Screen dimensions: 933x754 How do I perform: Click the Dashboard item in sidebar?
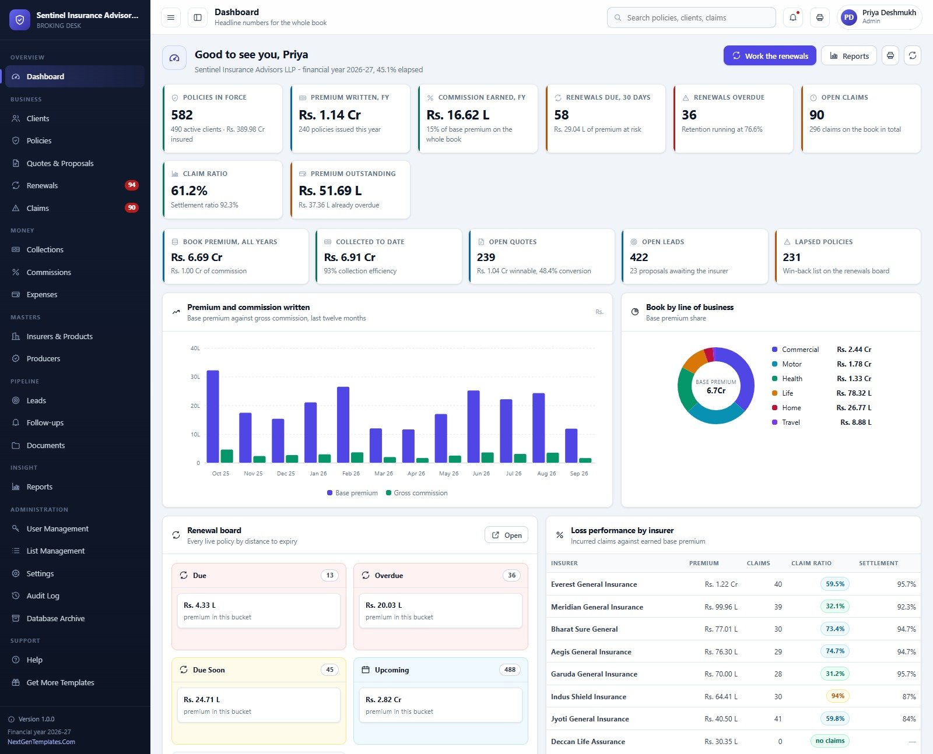pos(75,76)
